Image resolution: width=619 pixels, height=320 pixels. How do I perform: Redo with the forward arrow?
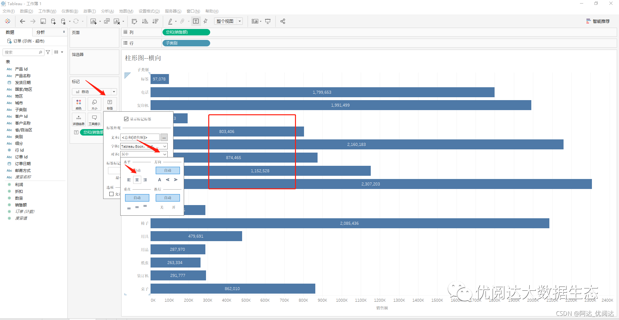click(33, 21)
